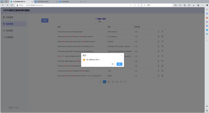Click edit icon for St. Barthelemy row
The image size is (209, 113).
[x=158, y=37]
